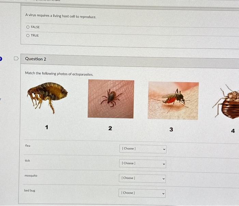239x206 pixels.
Task: Open the flea answer dropdown
Action: tap(143, 149)
